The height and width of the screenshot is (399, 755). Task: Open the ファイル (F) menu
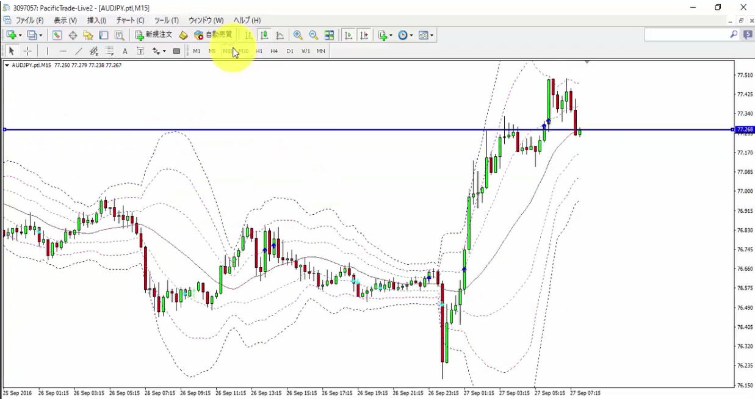click(x=29, y=21)
